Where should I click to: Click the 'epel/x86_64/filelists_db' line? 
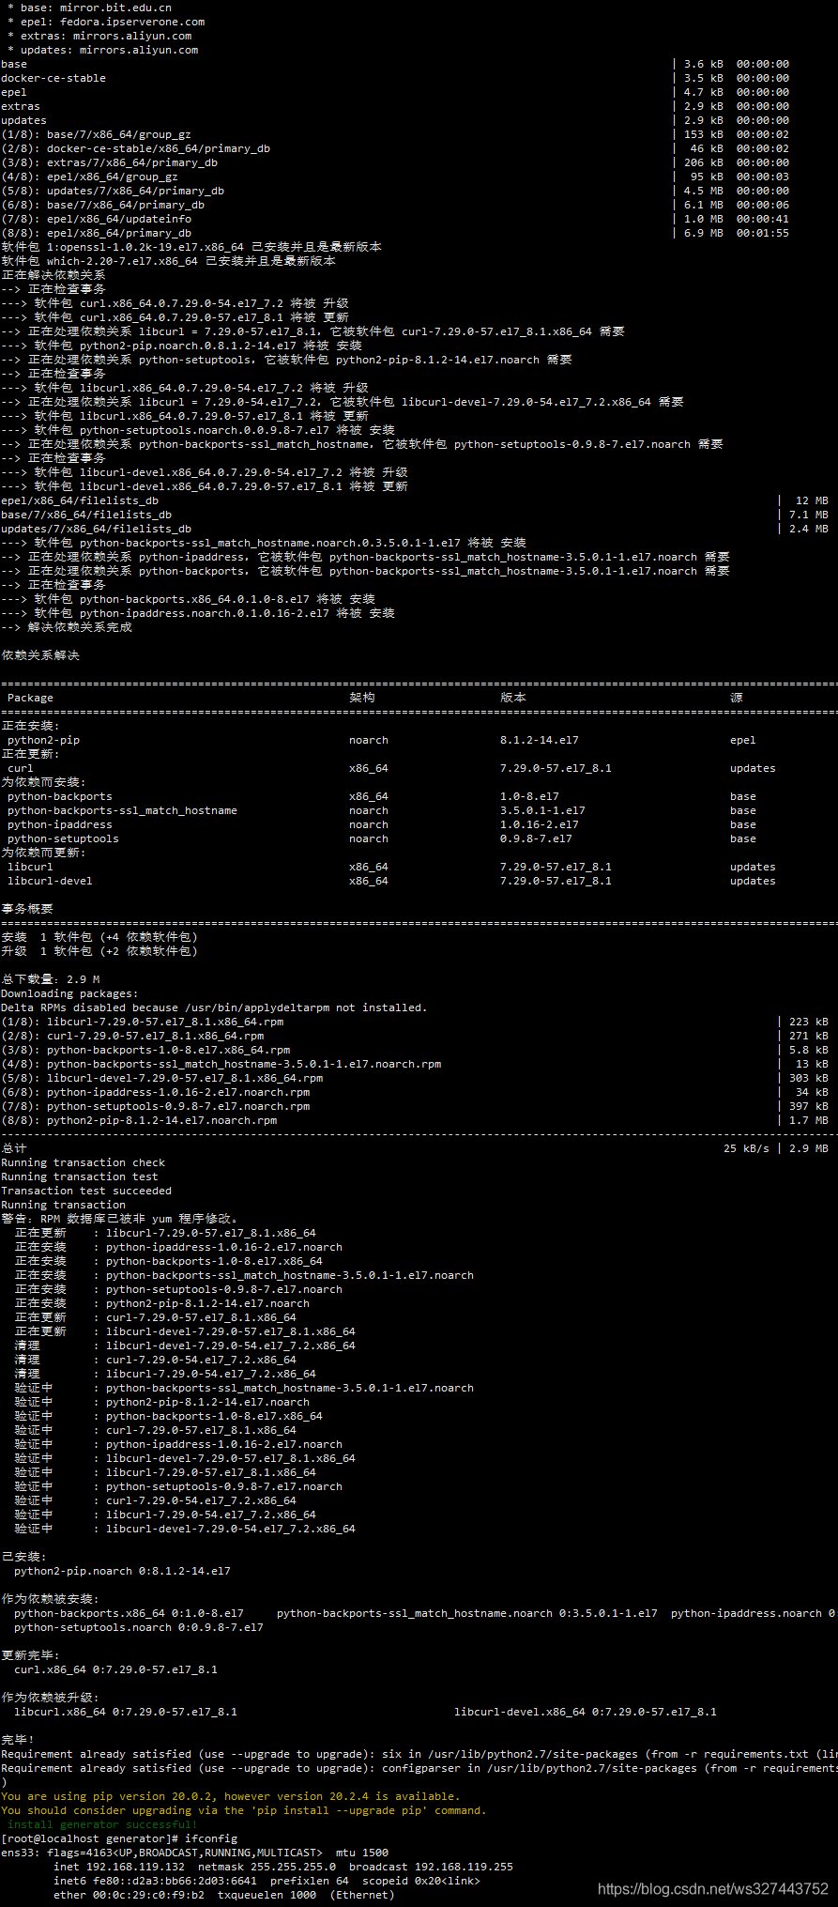(x=80, y=500)
